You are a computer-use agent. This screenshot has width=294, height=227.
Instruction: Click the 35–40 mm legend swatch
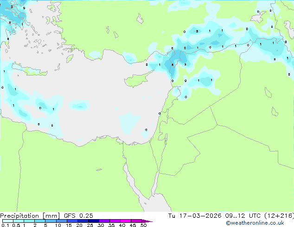click(x=115, y=221)
